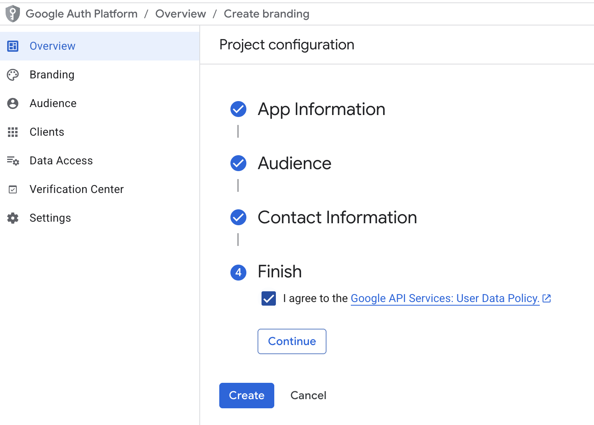Open the Overview item in sidebar
Image resolution: width=594 pixels, height=425 pixels.
point(100,46)
